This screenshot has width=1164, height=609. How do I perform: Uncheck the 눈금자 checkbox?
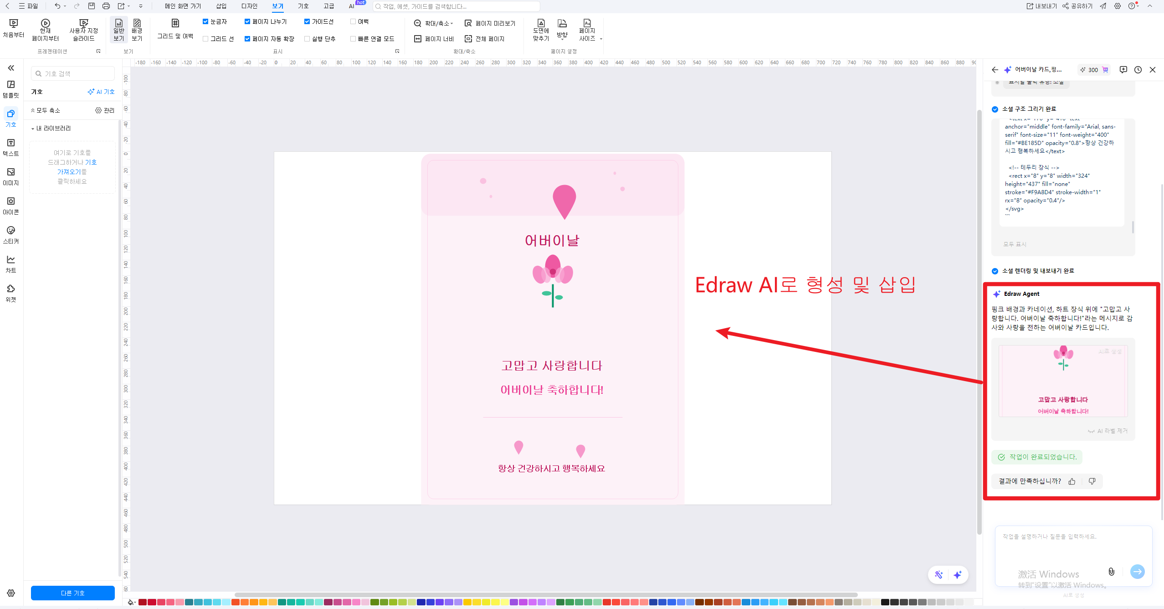tap(205, 21)
